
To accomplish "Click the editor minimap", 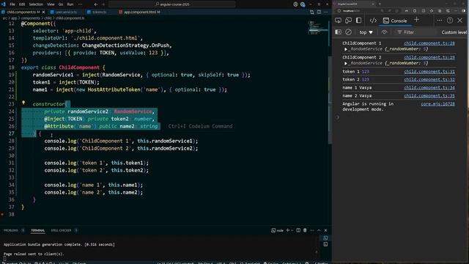I will 318,28.
